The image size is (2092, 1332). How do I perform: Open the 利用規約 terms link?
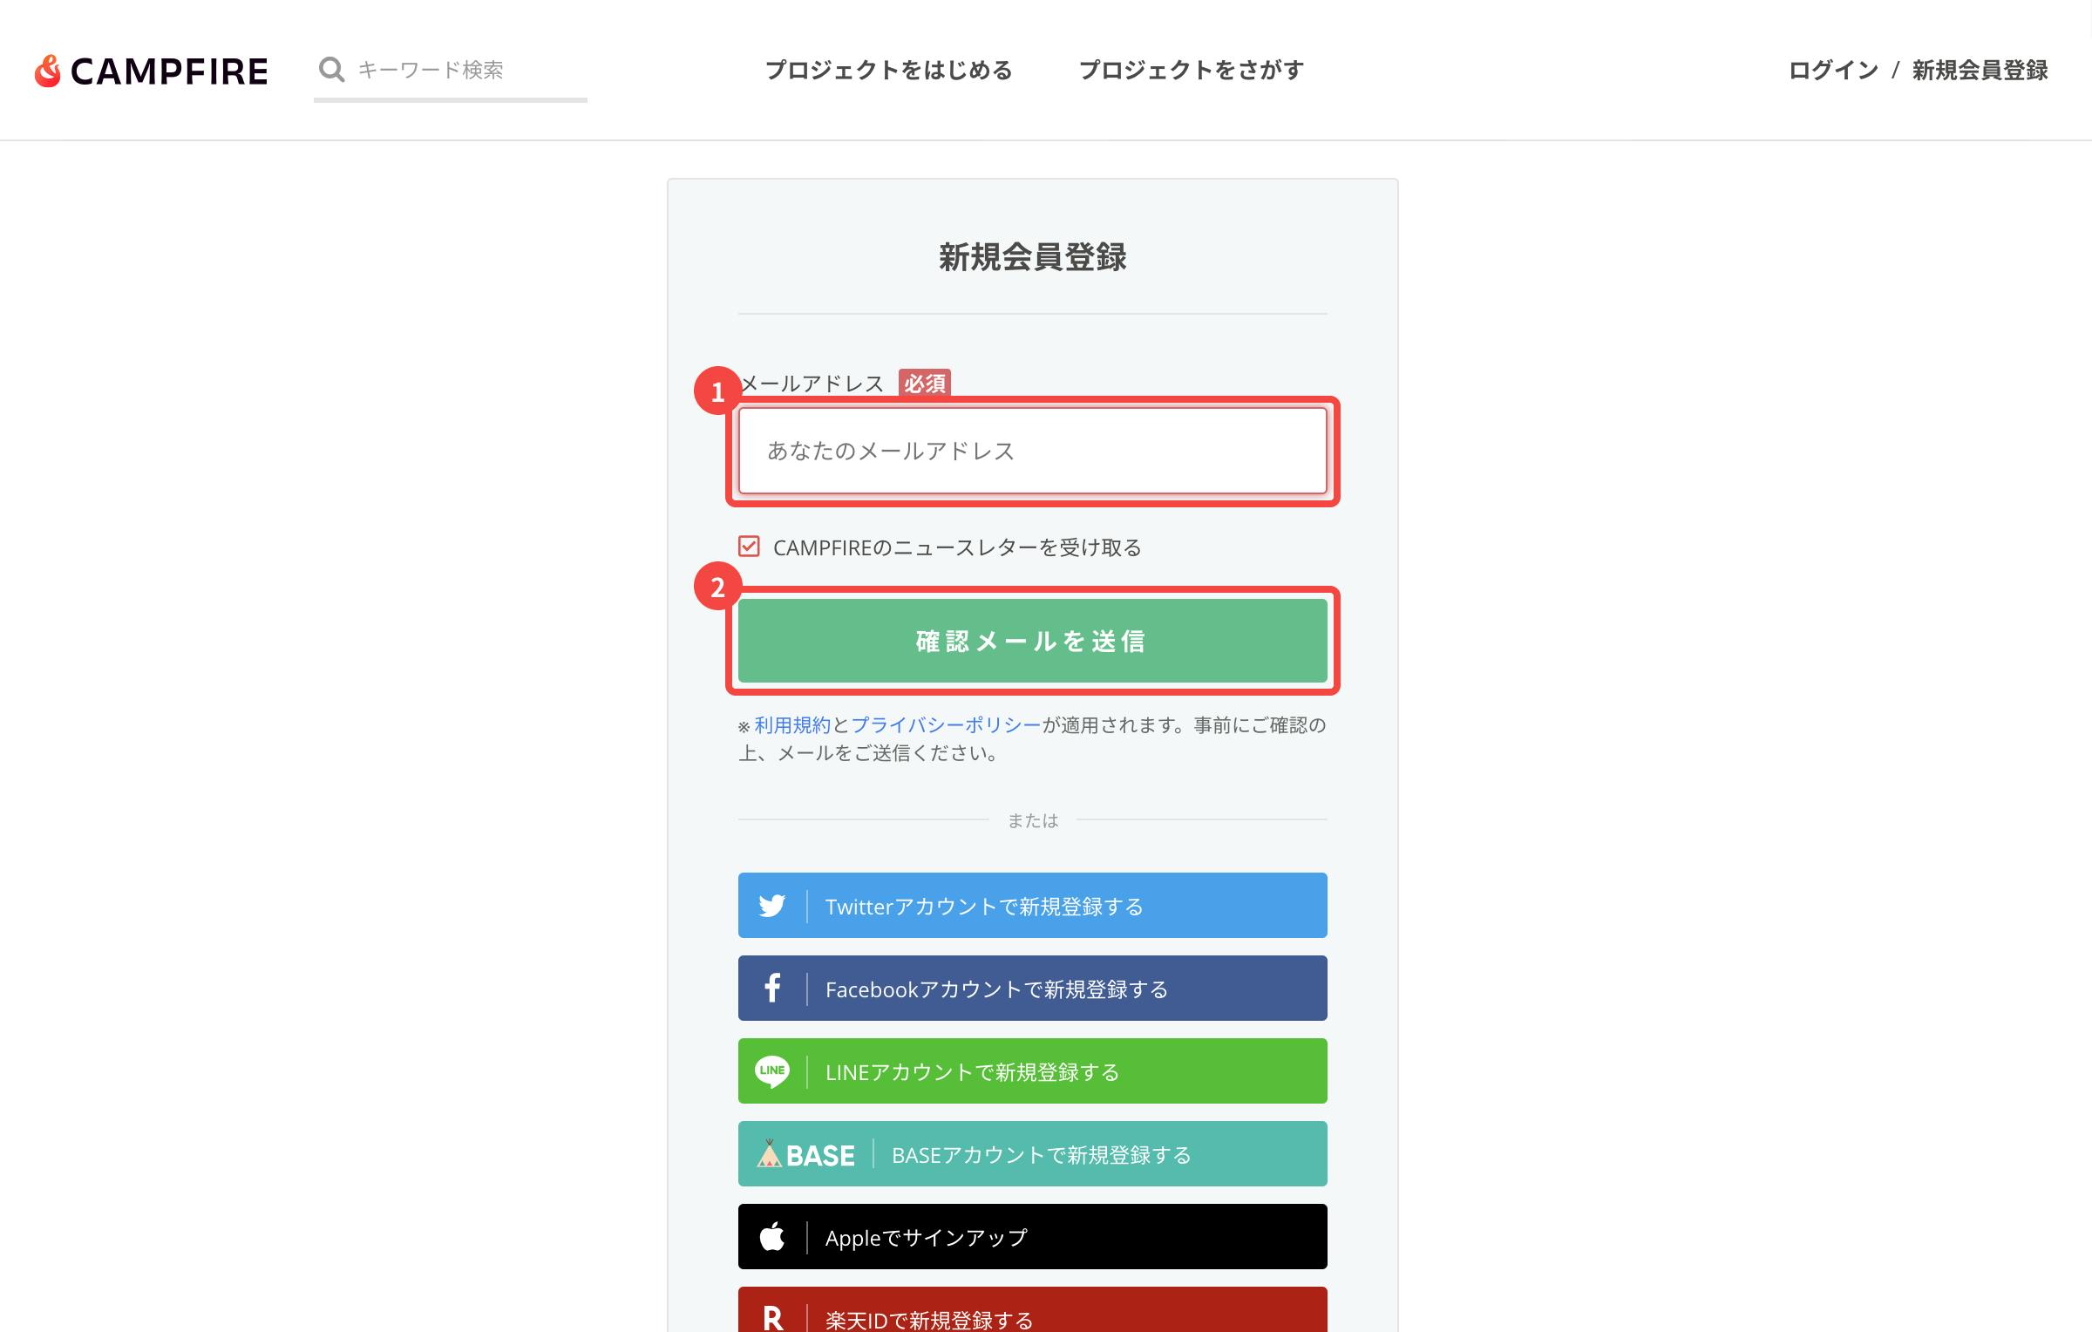(x=792, y=725)
